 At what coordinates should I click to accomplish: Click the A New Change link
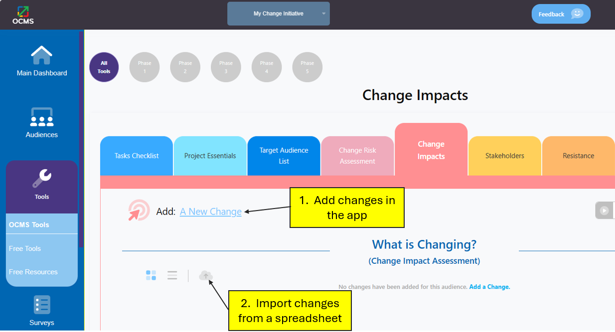[211, 212]
